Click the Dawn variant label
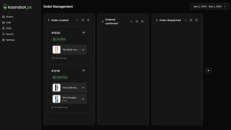Screen dimensions: 231x130 [x=65, y=101]
